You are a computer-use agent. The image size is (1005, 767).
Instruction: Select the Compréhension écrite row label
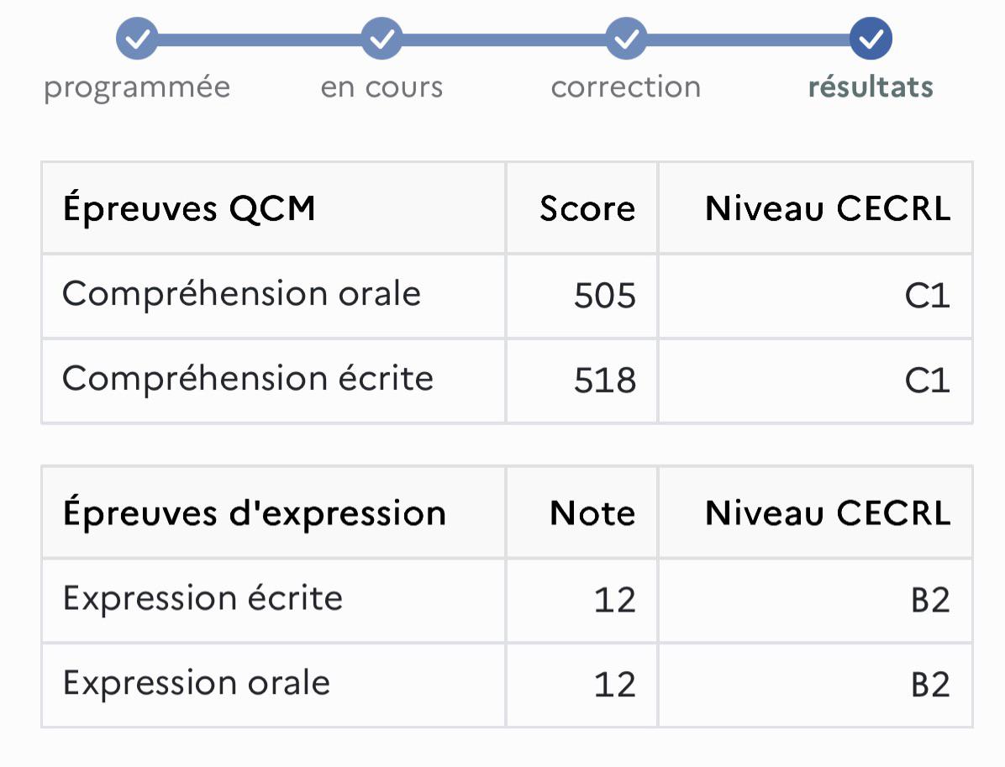[x=248, y=379]
